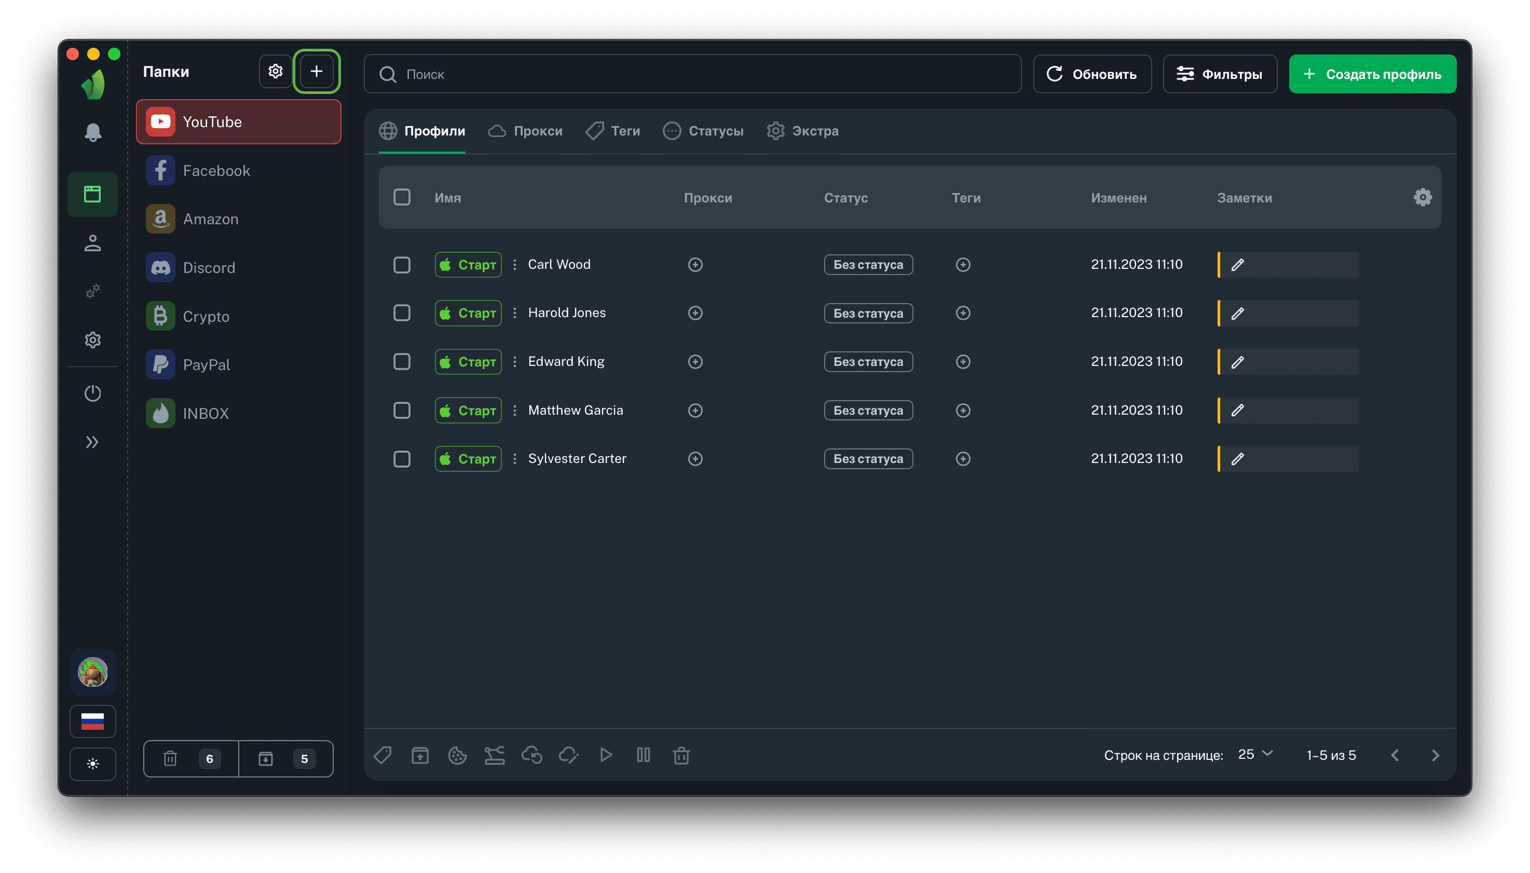Expand the sidebar with double chevron
1530x873 pixels.
pyautogui.click(x=92, y=443)
